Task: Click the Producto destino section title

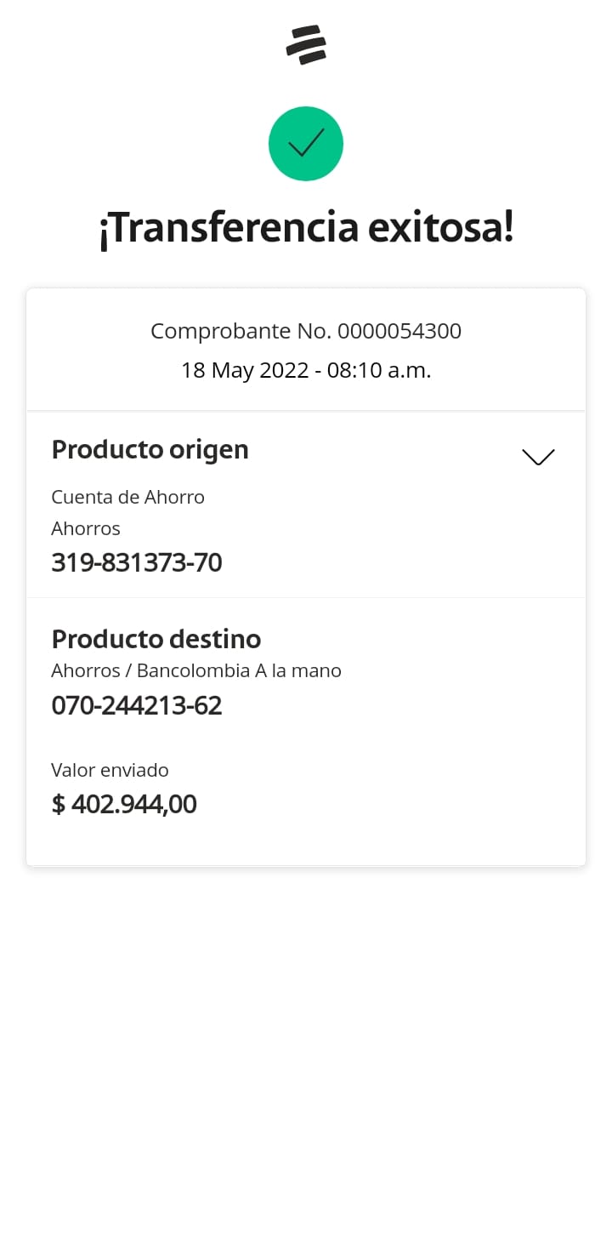Action: pyautogui.click(x=156, y=639)
